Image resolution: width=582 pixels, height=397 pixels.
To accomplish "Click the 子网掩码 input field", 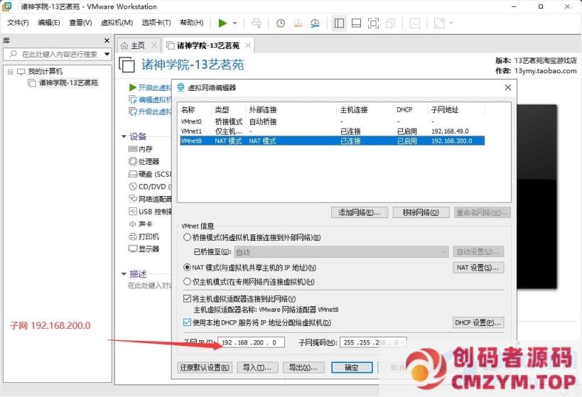I will coord(373,342).
